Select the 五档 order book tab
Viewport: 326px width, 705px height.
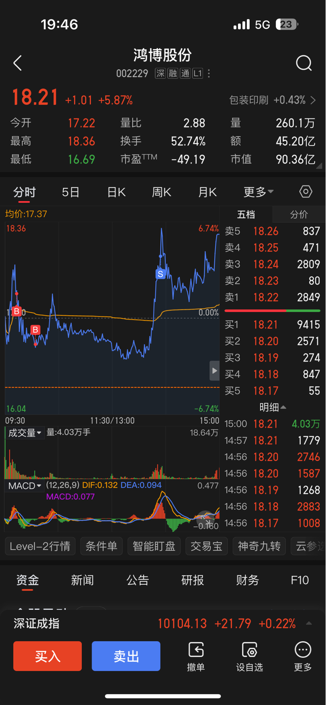click(246, 215)
